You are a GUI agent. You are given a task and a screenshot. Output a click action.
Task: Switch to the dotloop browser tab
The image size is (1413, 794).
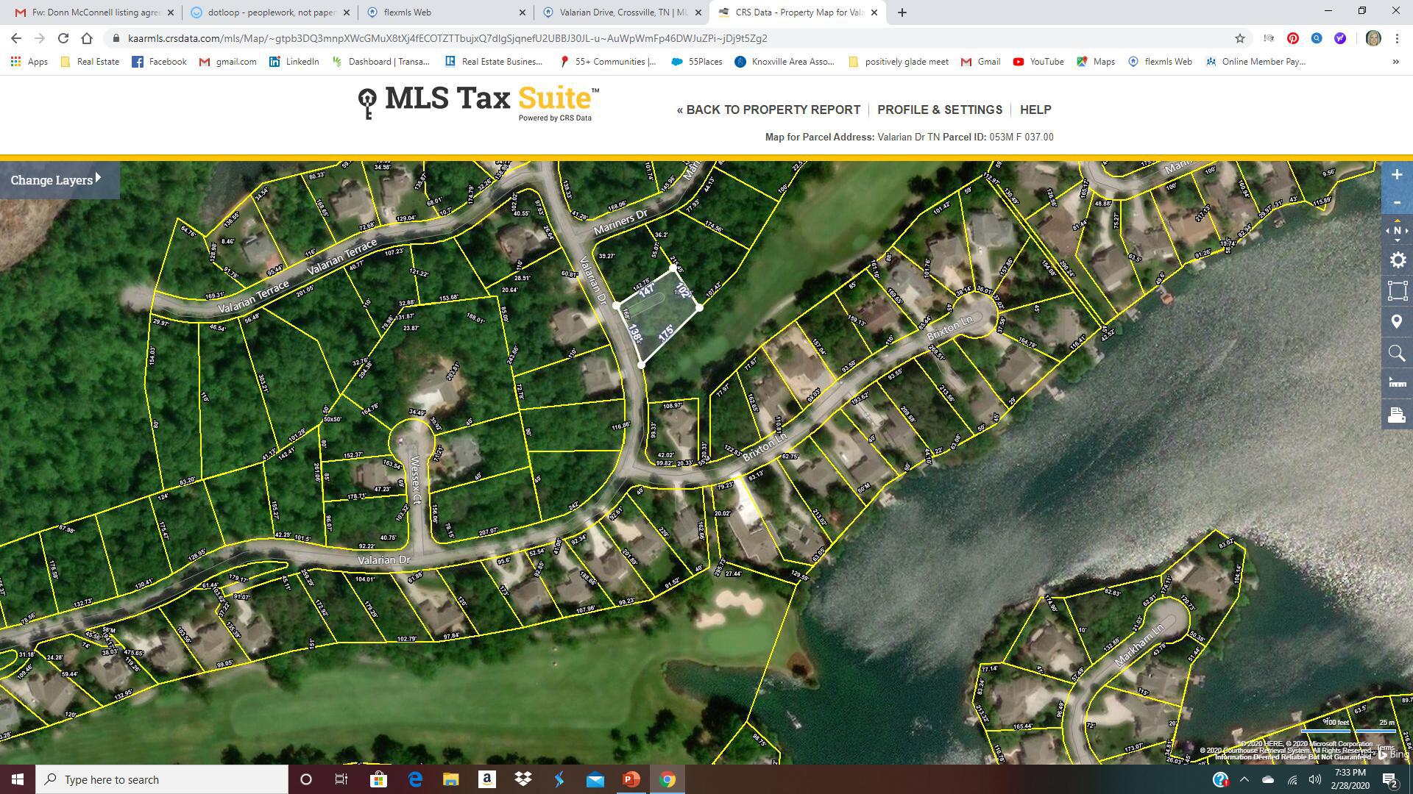coord(269,12)
